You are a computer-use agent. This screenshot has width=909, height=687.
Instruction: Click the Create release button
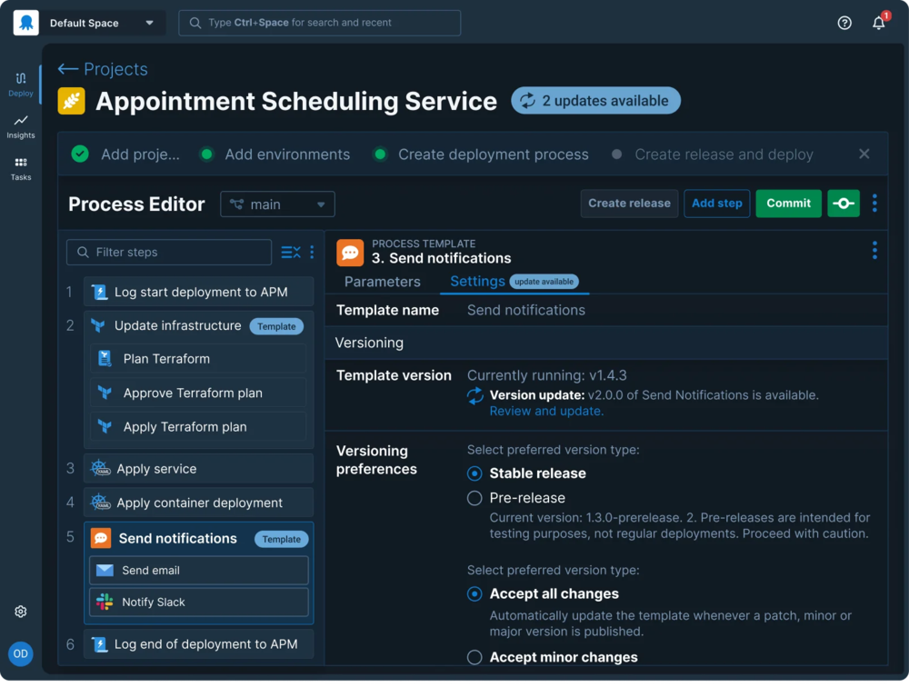click(629, 204)
